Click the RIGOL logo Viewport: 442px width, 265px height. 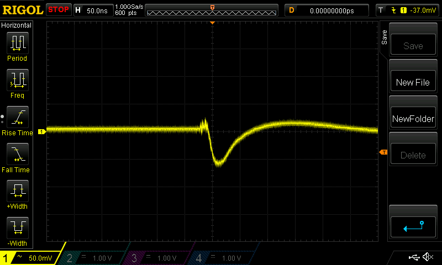point(23,10)
